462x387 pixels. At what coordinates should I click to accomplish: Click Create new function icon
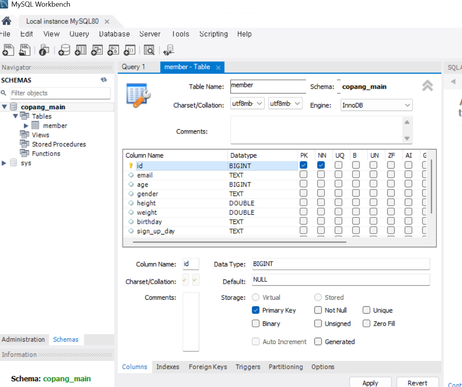[129, 50]
